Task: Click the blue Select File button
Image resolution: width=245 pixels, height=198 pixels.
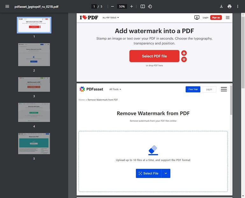Action: (149, 173)
